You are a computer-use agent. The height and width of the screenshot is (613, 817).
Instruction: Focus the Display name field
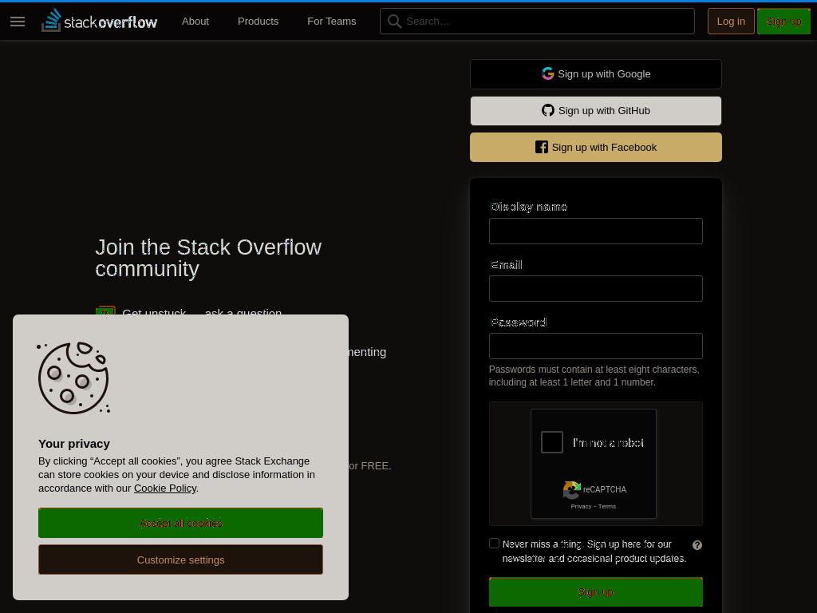595,231
